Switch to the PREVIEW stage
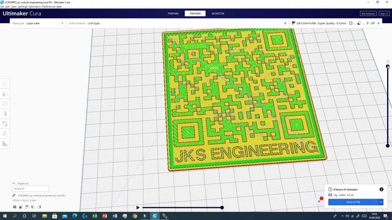The height and width of the screenshot is (220, 392). coord(195,13)
